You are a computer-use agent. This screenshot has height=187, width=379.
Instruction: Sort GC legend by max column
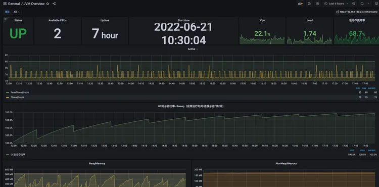(x=362, y=150)
